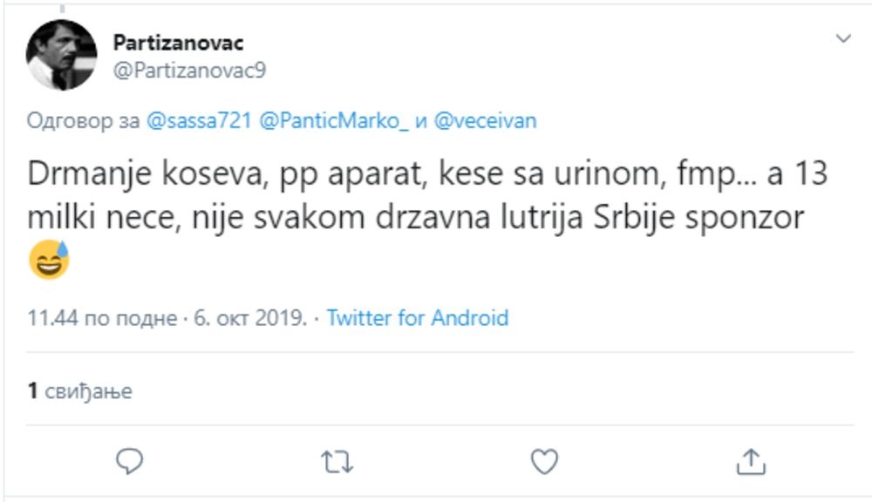Screen dimensions: 872x502
Task: Retweet this tweet using the arrows icon
Action: pyautogui.click(x=337, y=462)
